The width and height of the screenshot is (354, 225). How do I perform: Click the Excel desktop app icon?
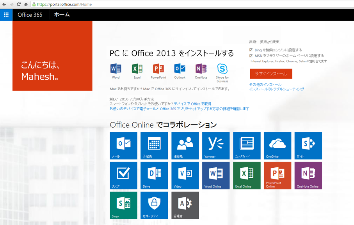[137, 69]
